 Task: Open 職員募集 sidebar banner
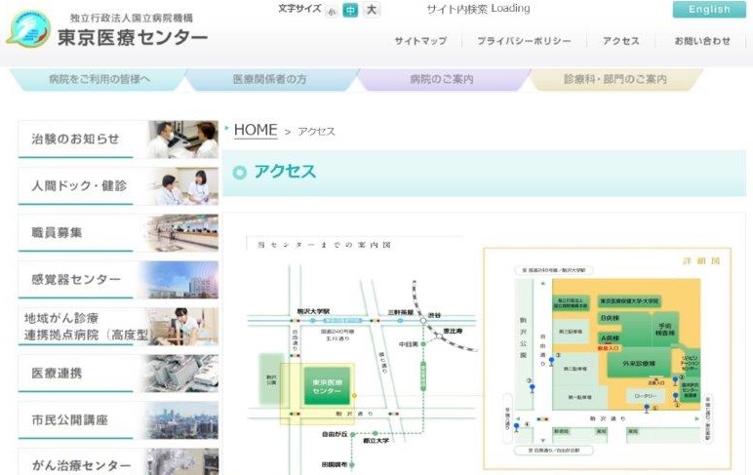click(118, 233)
